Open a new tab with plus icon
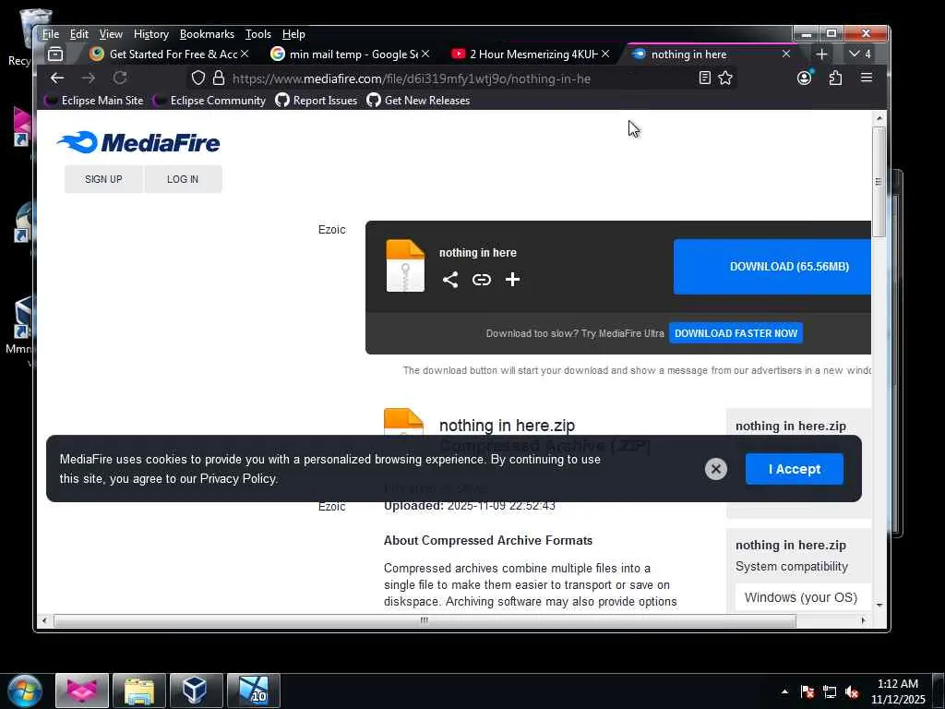This screenshot has width=945, height=709. [821, 54]
